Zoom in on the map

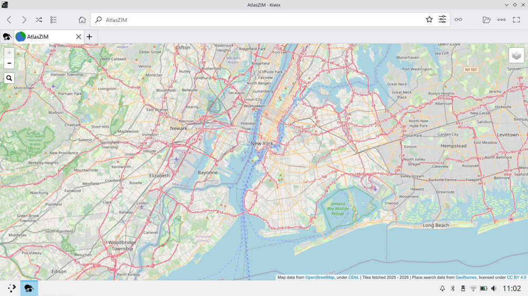(9, 53)
